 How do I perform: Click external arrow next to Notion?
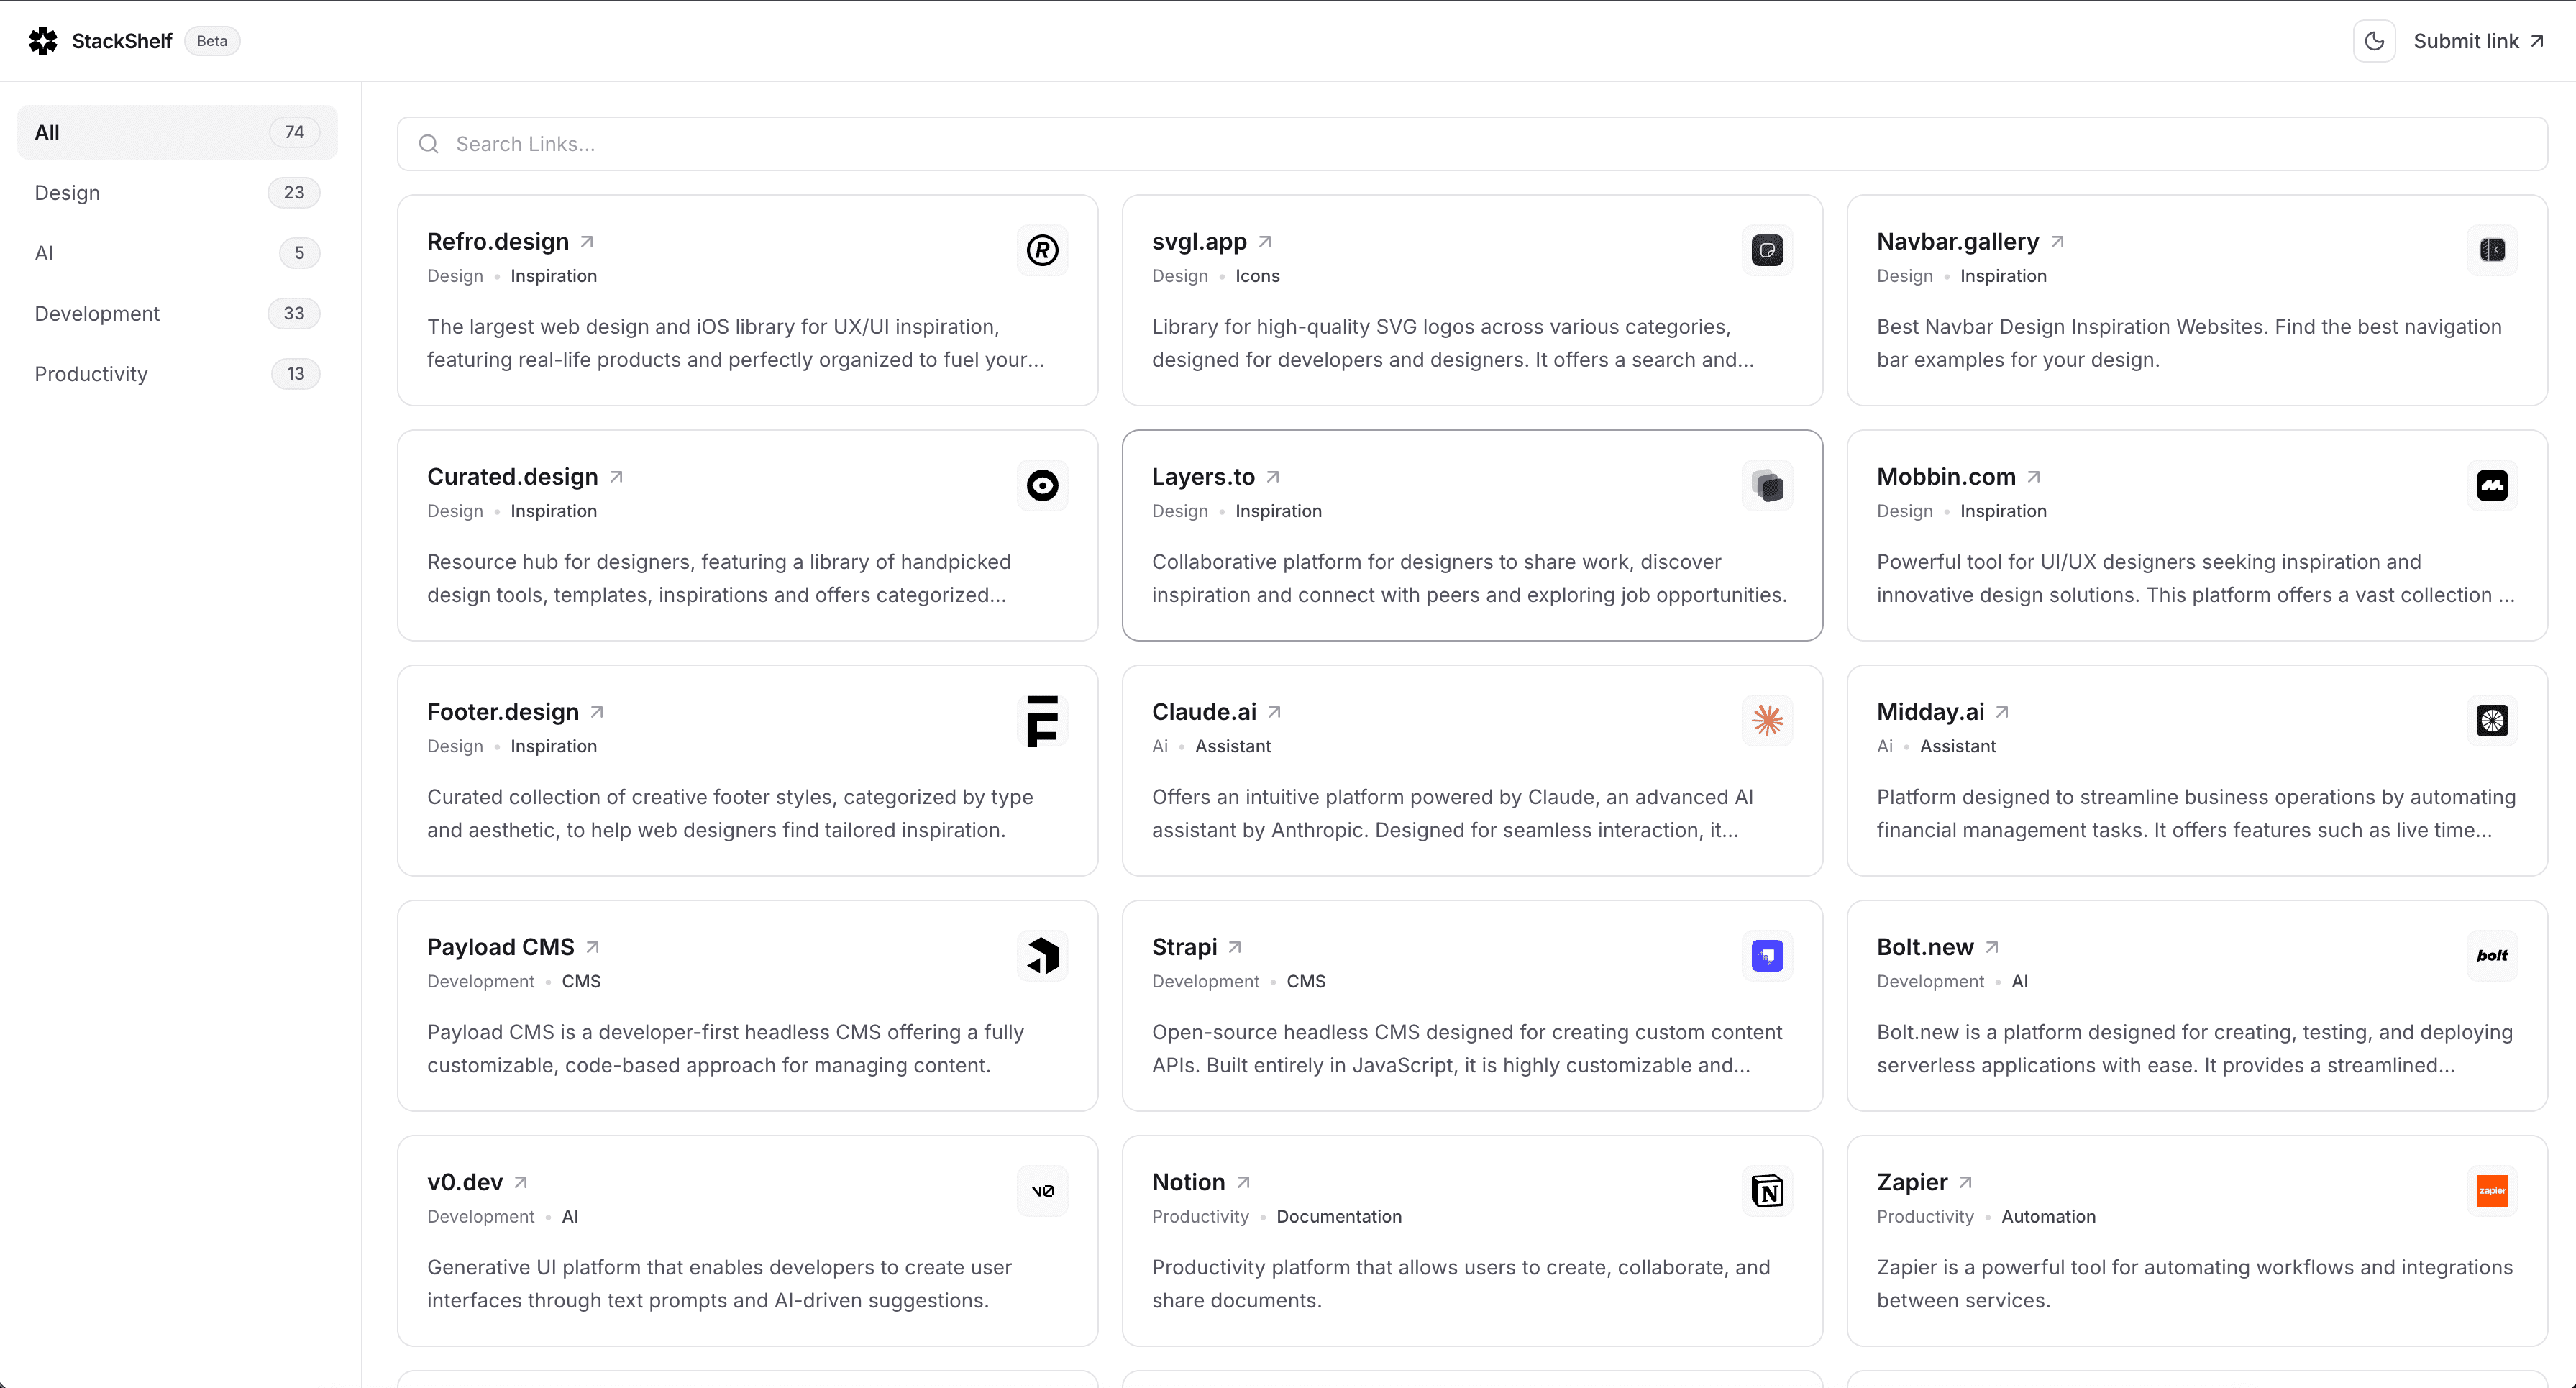point(1243,1182)
